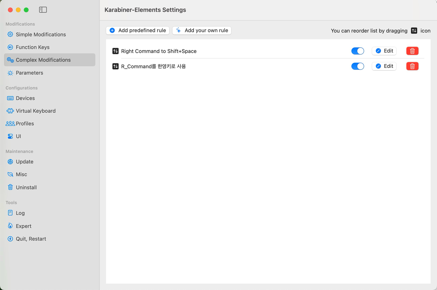437x290 pixels.
Task: Click the Uninstall trash icon
Action: pos(10,187)
